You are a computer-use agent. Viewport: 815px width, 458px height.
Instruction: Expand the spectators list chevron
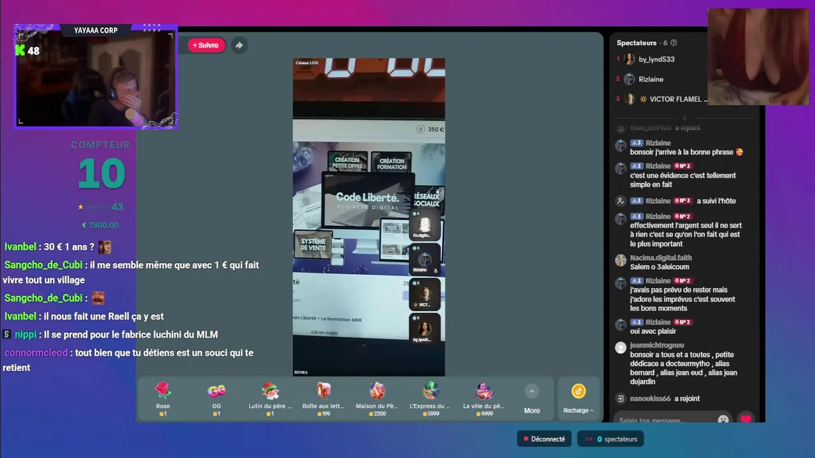tap(684, 118)
